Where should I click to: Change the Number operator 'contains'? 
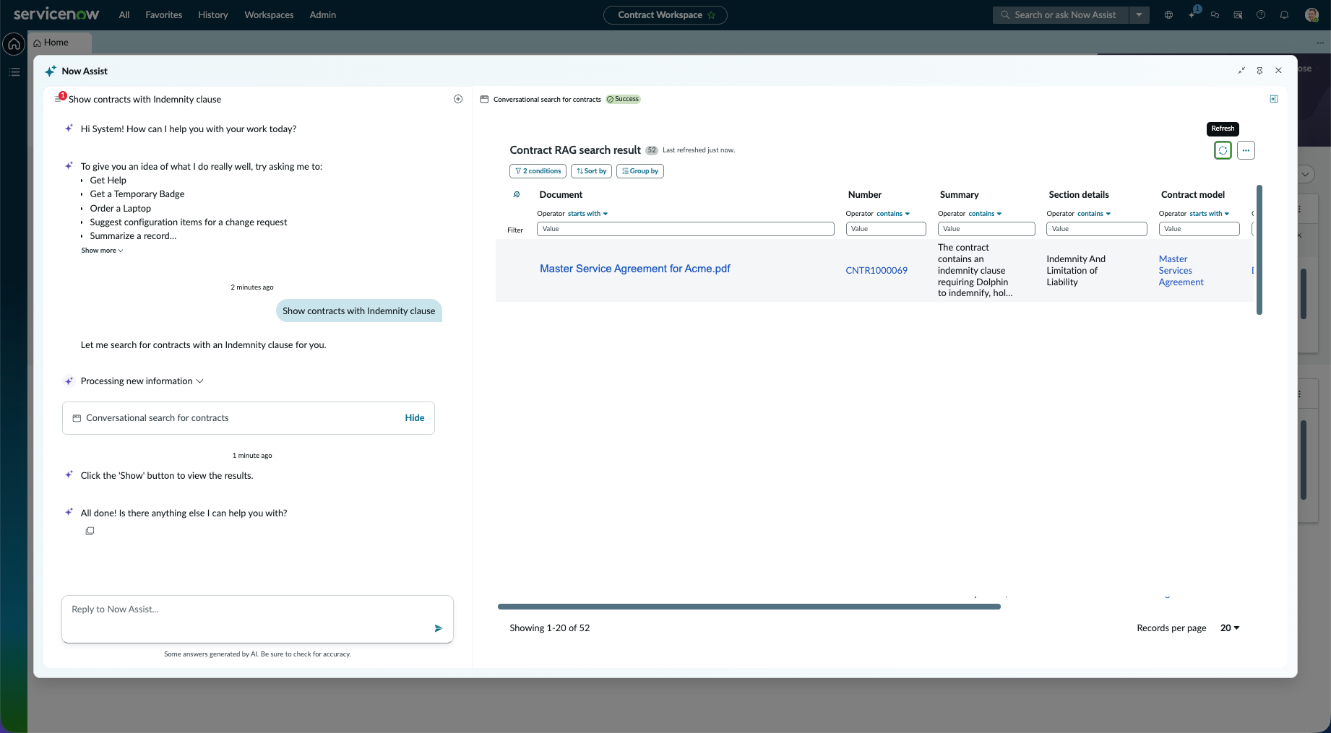[893, 214]
